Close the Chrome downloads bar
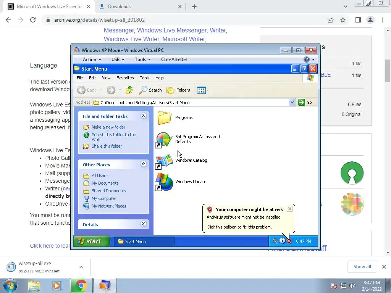The image size is (391, 293). pyautogui.click(x=384, y=267)
